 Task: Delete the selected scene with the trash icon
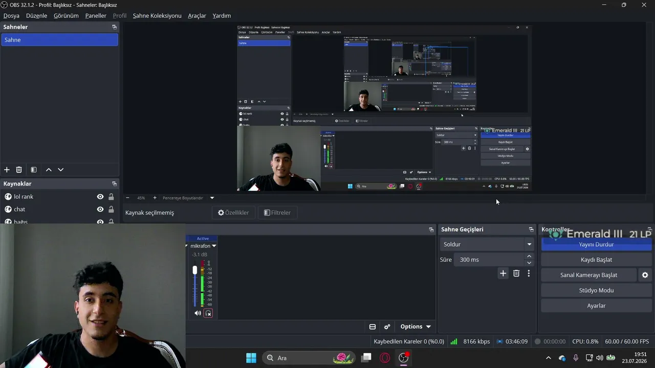coord(19,170)
